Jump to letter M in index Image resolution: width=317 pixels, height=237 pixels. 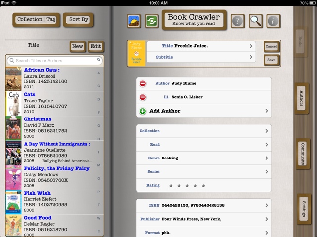(x=99, y=165)
